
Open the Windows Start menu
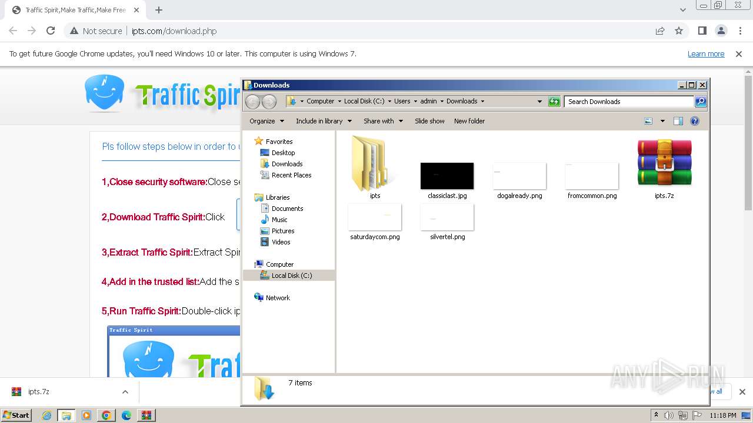click(x=16, y=415)
